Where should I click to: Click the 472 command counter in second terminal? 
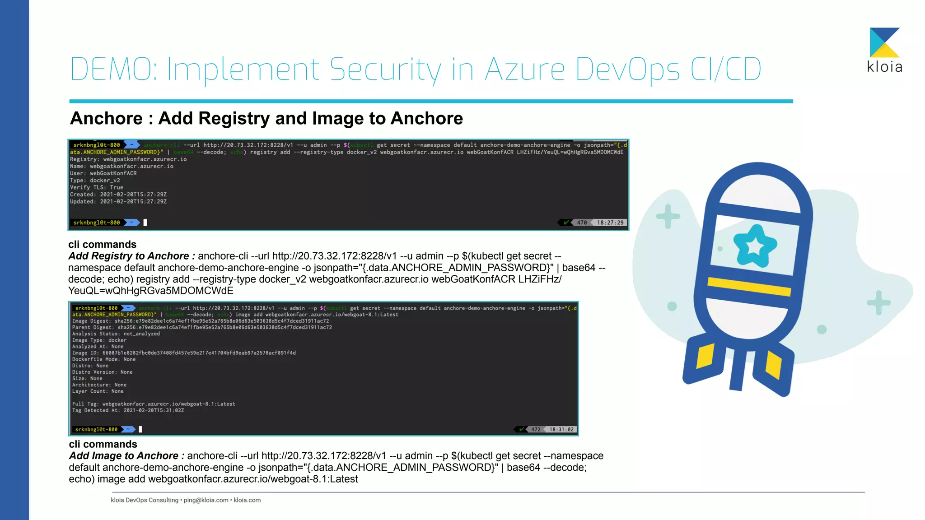pyautogui.click(x=536, y=429)
